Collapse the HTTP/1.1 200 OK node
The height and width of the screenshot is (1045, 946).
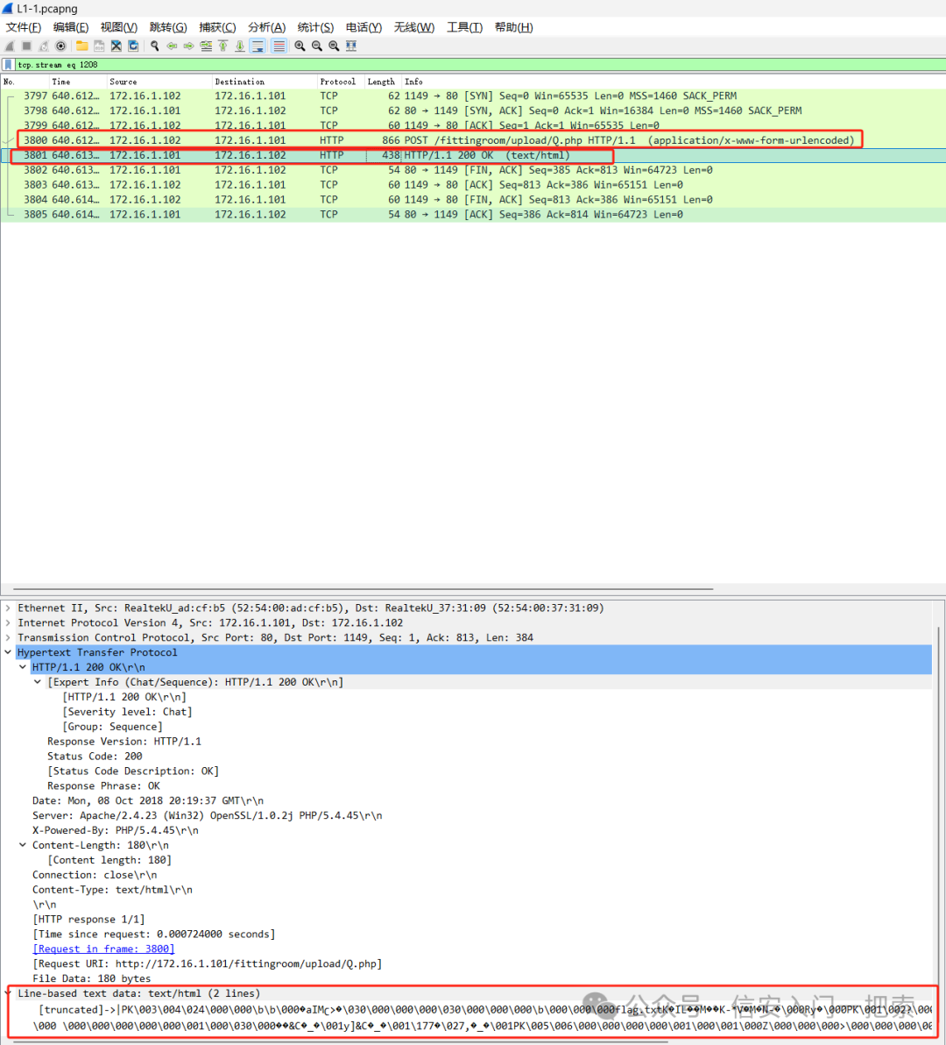pyautogui.click(x=23, y=667)
